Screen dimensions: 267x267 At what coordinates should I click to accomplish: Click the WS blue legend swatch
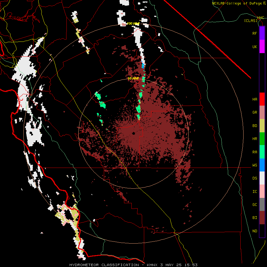pyautogui.click(x=262, y=165)
